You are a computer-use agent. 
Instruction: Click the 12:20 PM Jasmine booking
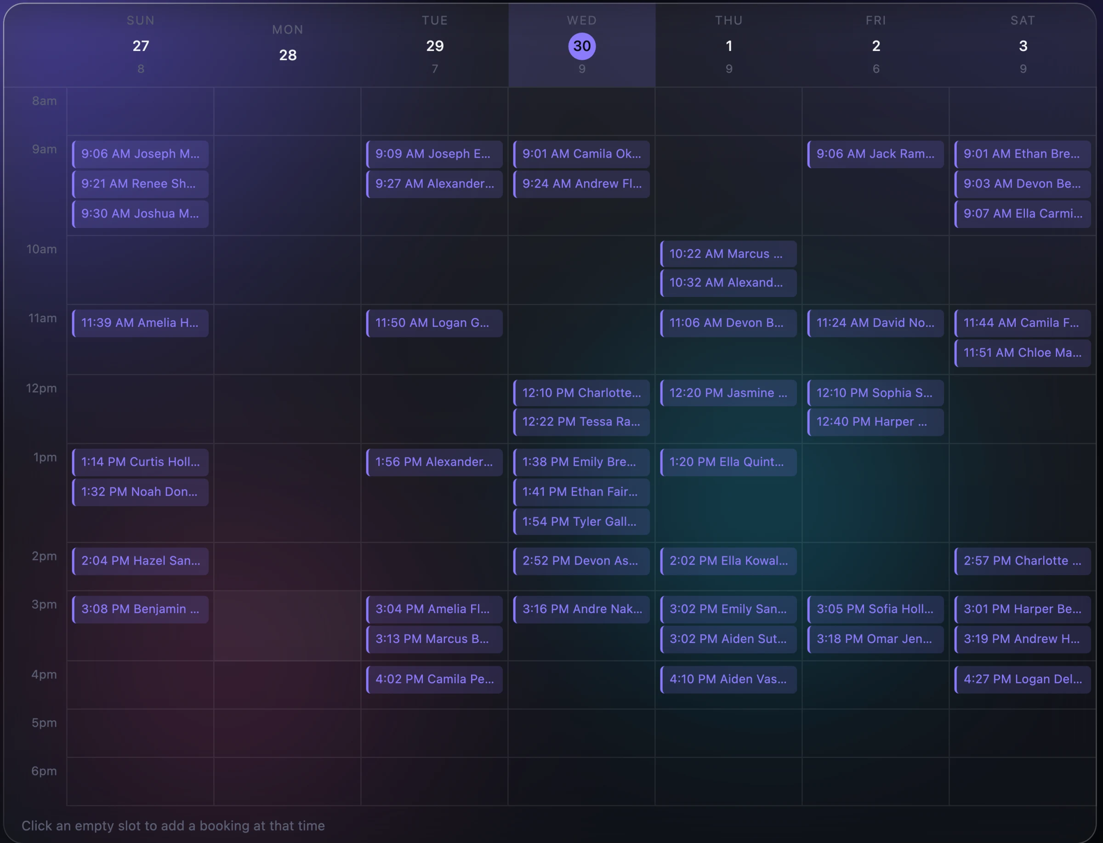click(x=728, y=393)
